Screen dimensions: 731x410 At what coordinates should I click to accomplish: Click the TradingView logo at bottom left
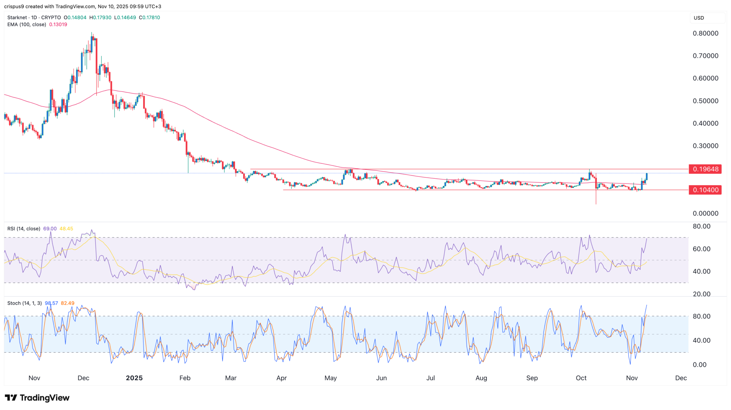[37, 398]
